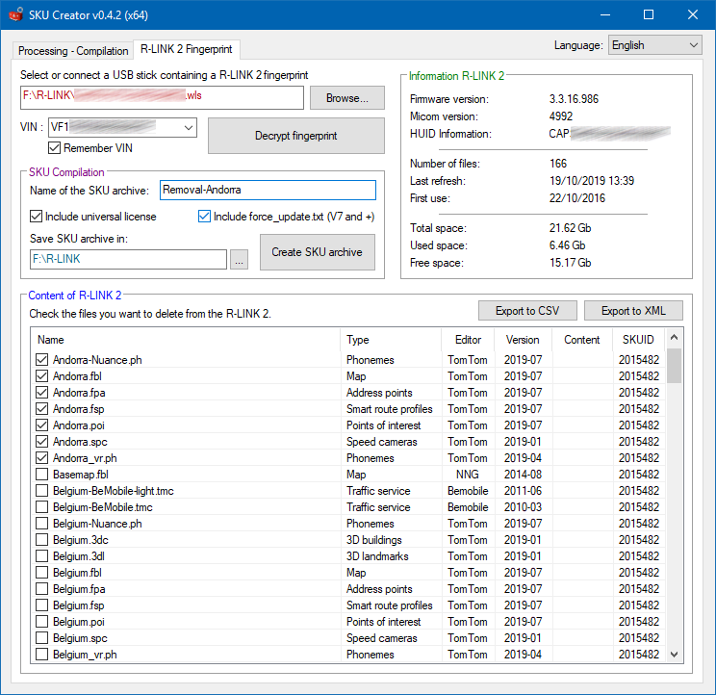
Task: Export the list to CSV
Action: point(527,311)
